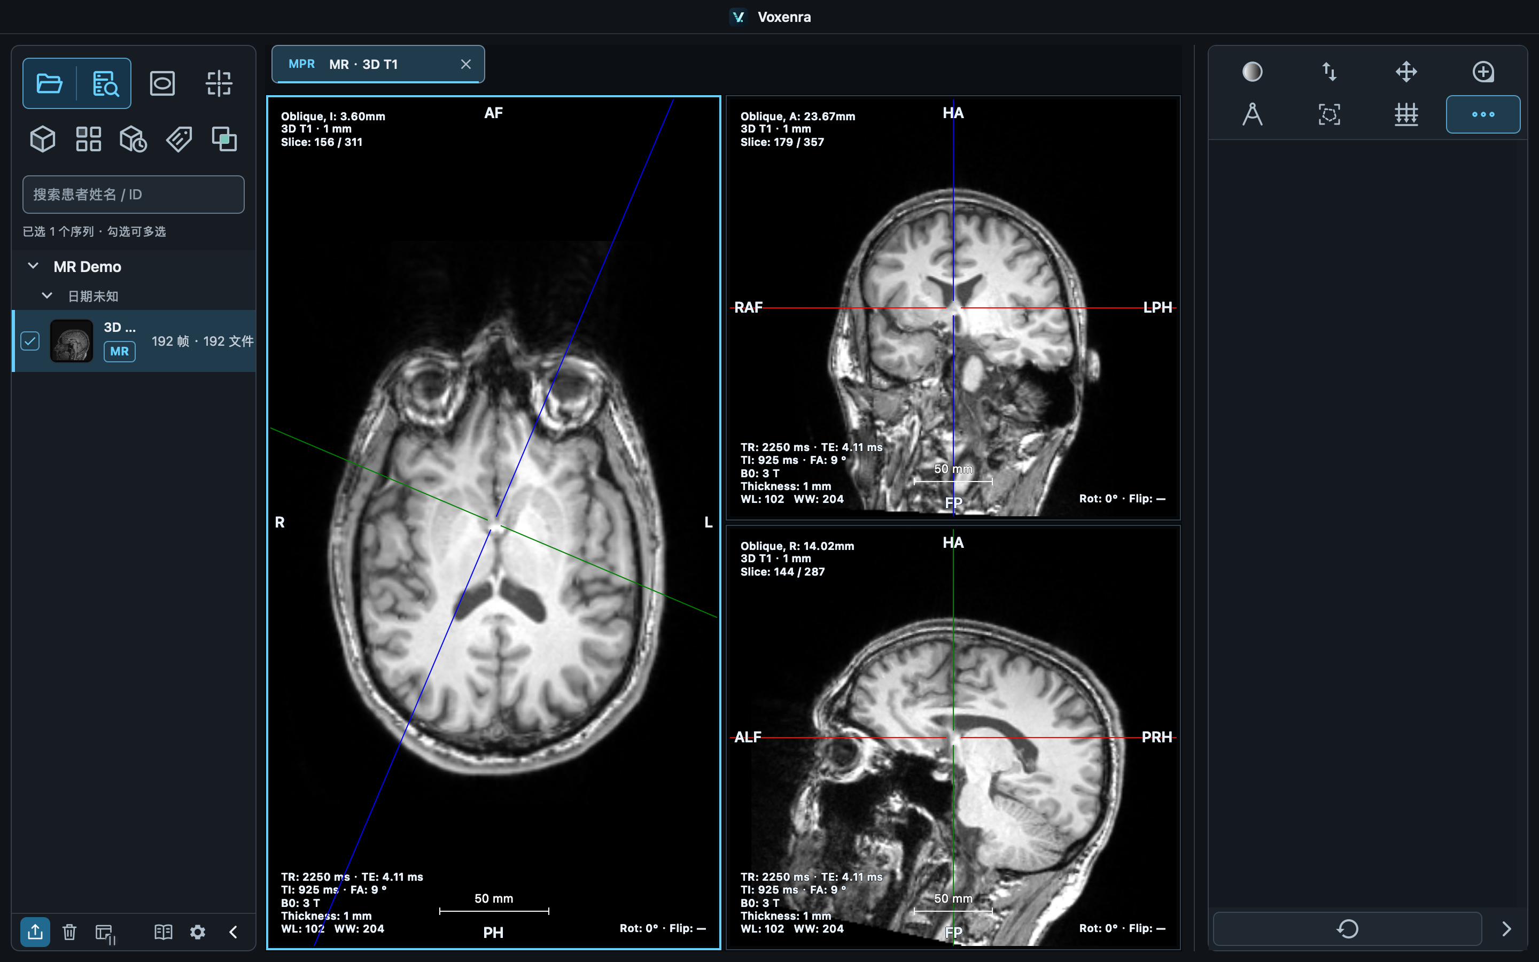Click the 'Slice: 144 / 287' sagittal label

782,571
